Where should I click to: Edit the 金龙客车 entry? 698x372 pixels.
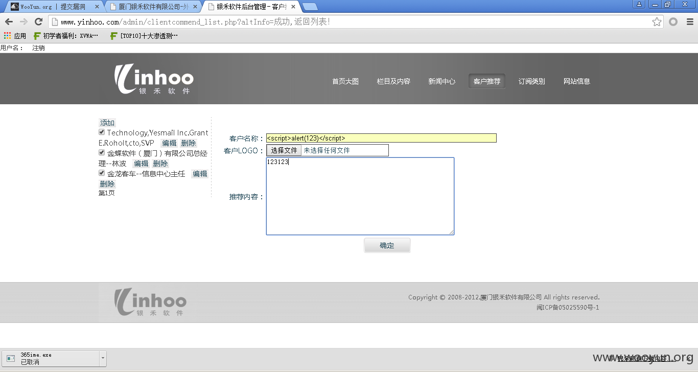[x=200, y=174]
